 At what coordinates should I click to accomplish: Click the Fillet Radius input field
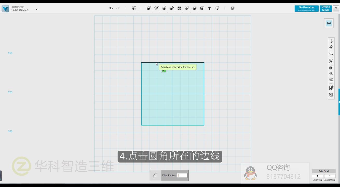(182, 176)
